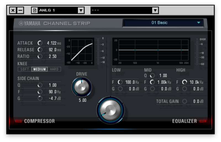Click the EQ low band point at 100 Hz
This screenshot has width=221, height=142.
135,50
